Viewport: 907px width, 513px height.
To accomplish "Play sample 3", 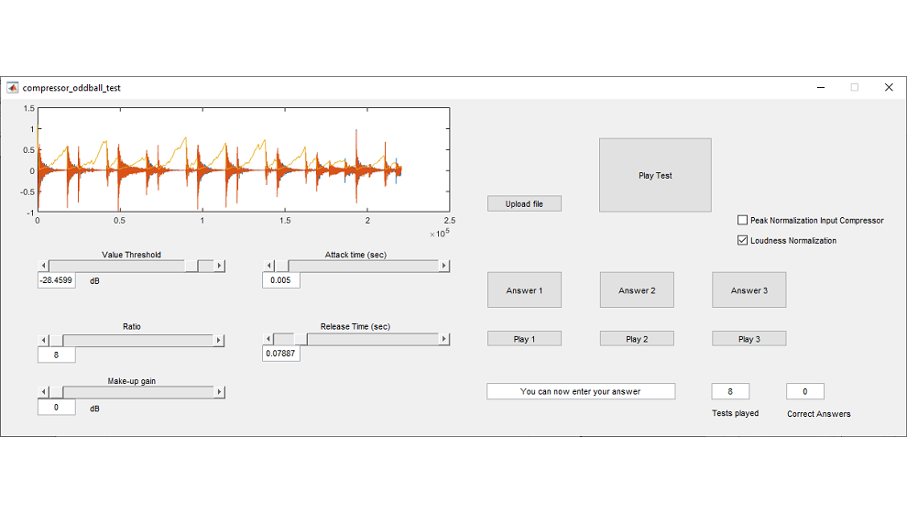I will click(x=749, y=339).
